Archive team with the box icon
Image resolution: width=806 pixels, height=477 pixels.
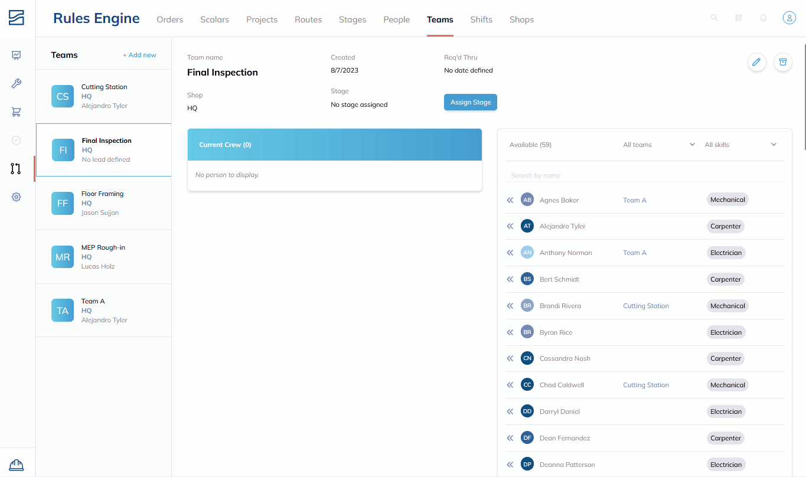point(783,62)
